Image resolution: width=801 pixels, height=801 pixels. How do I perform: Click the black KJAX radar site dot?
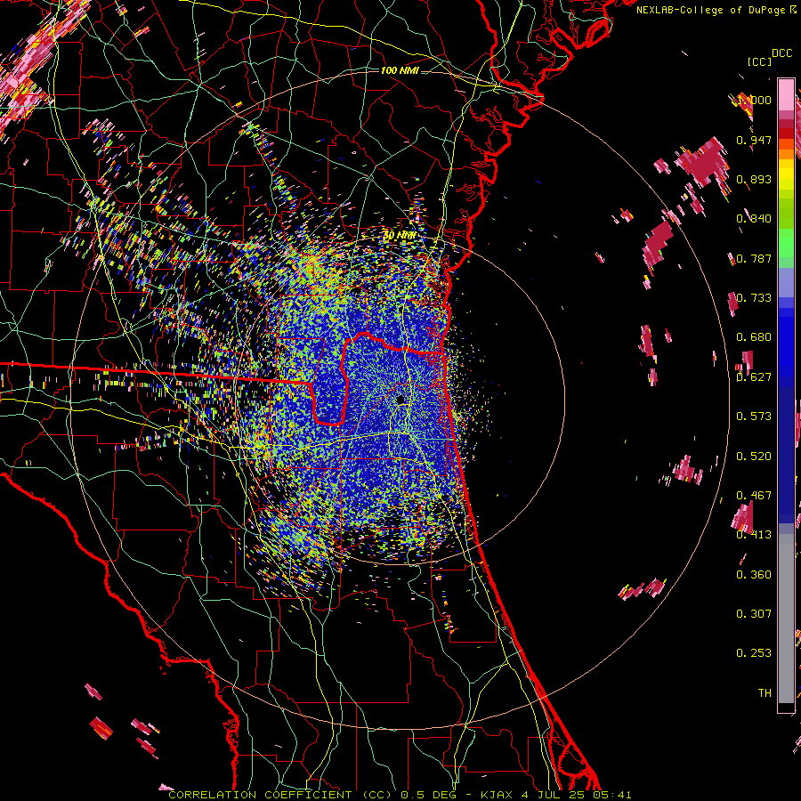coord(400,400)
